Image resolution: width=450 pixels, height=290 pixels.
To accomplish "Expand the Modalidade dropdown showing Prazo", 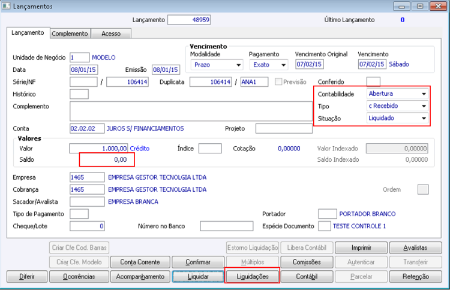I will 217,65.
